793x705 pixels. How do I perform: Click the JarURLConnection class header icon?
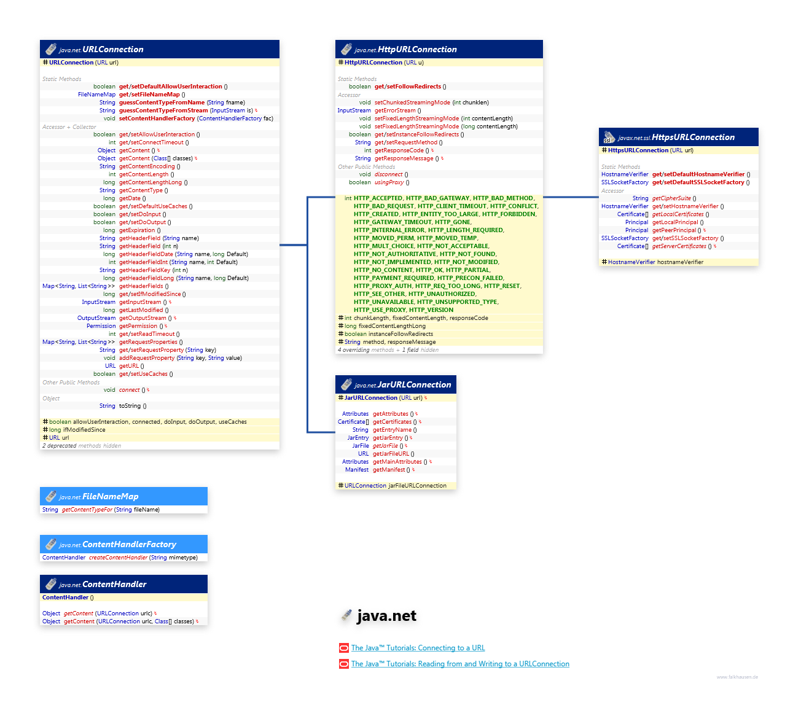click(346, 384)
